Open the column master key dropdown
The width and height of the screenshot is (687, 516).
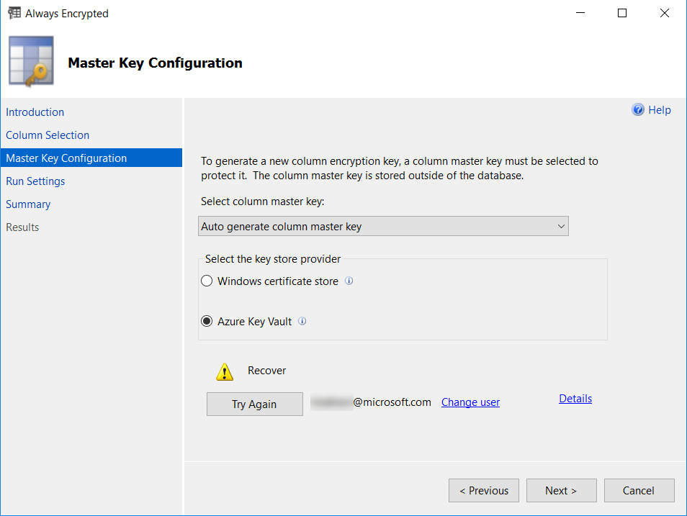pyautogui.click(x=383, y=227)
